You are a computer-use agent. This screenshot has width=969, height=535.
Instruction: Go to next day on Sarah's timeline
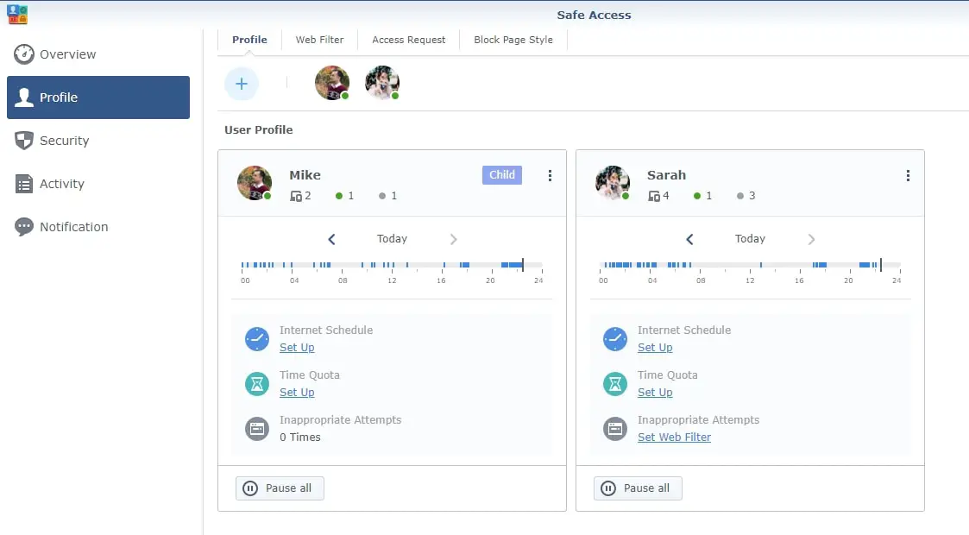tap(811, 239)
